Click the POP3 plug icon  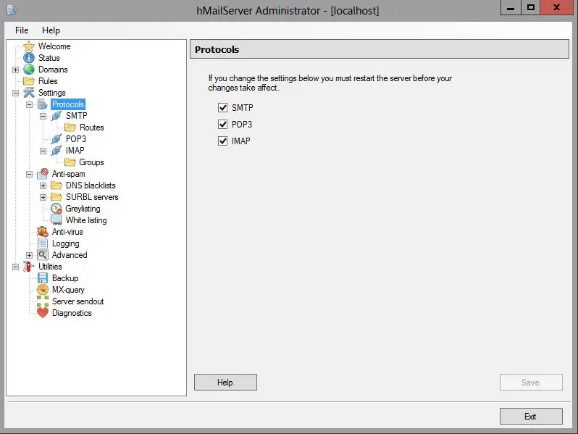click(56, 139)
